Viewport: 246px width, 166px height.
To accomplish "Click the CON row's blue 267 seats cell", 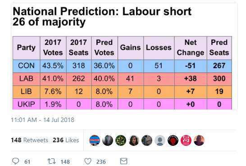I will (219, 66).
